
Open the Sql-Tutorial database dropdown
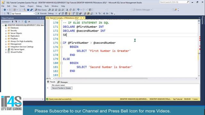click(x=34, y=13)
